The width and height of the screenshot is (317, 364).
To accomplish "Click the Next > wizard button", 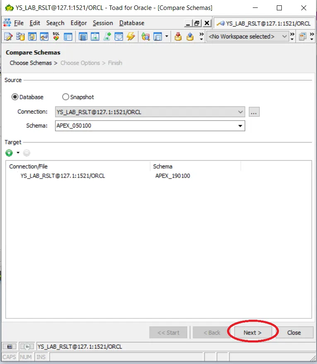I will 253,333.
